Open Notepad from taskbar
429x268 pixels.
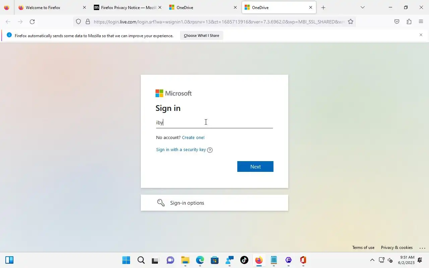point(274,260)
